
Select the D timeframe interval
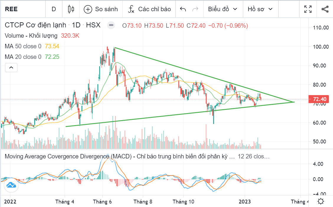(x=54, y=9)
